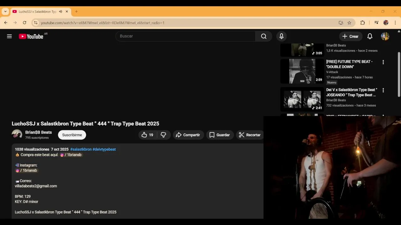Open the YouTube hamburger guide menu
401x225 pixels.
(x=9, y=36)
